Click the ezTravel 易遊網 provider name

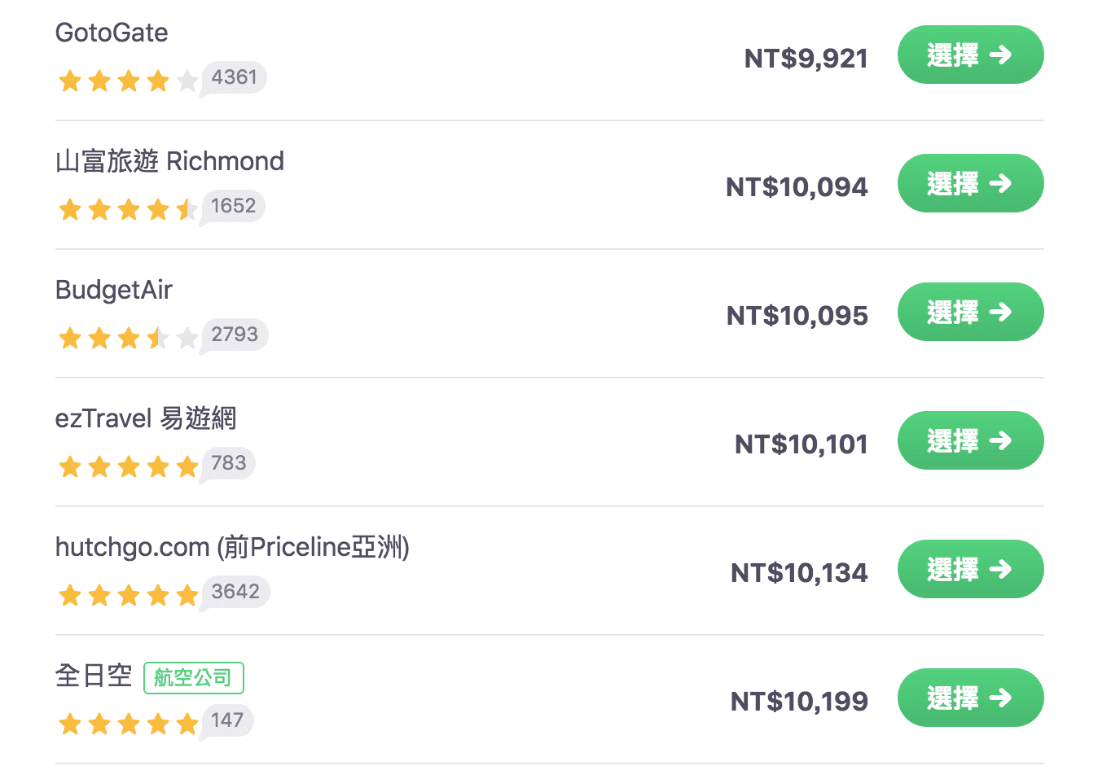tap(146, 418)
